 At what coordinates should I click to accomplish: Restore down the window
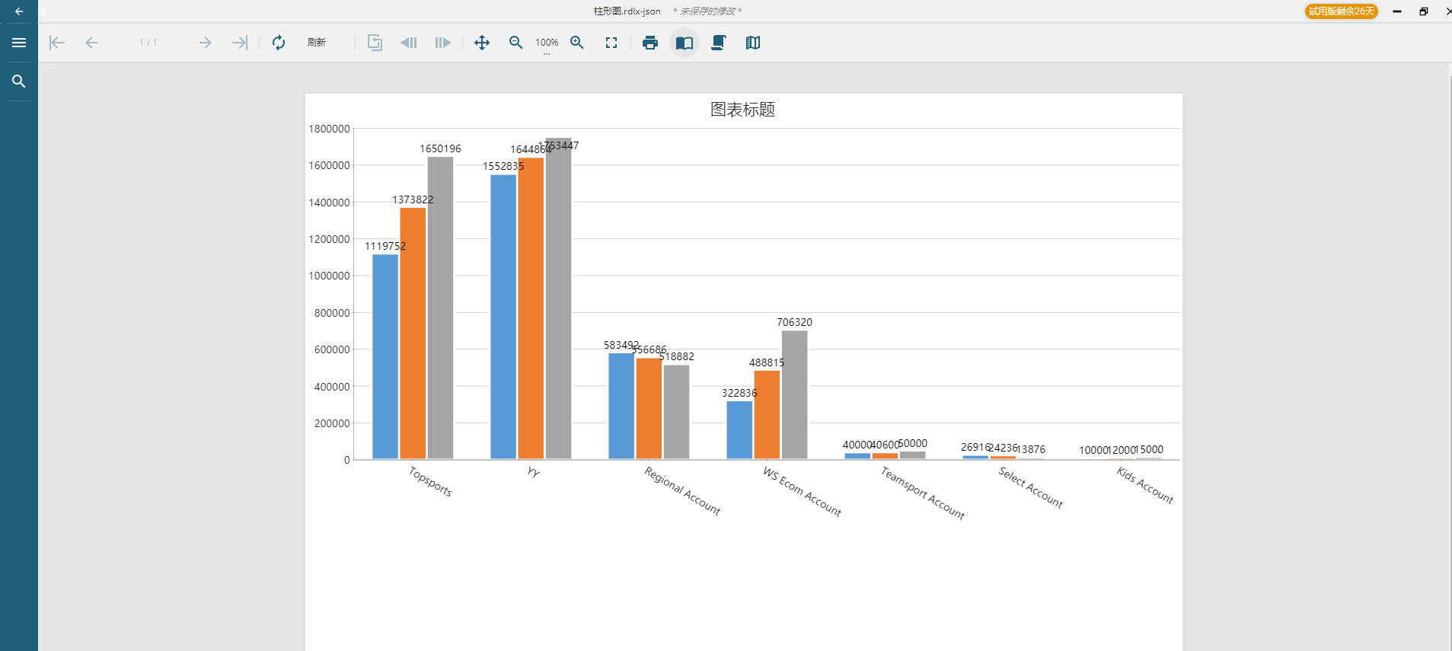coord(1423,11)
